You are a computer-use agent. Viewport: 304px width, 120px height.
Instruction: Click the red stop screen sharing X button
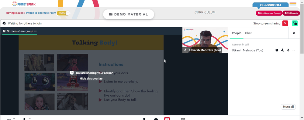click(285, 23)
